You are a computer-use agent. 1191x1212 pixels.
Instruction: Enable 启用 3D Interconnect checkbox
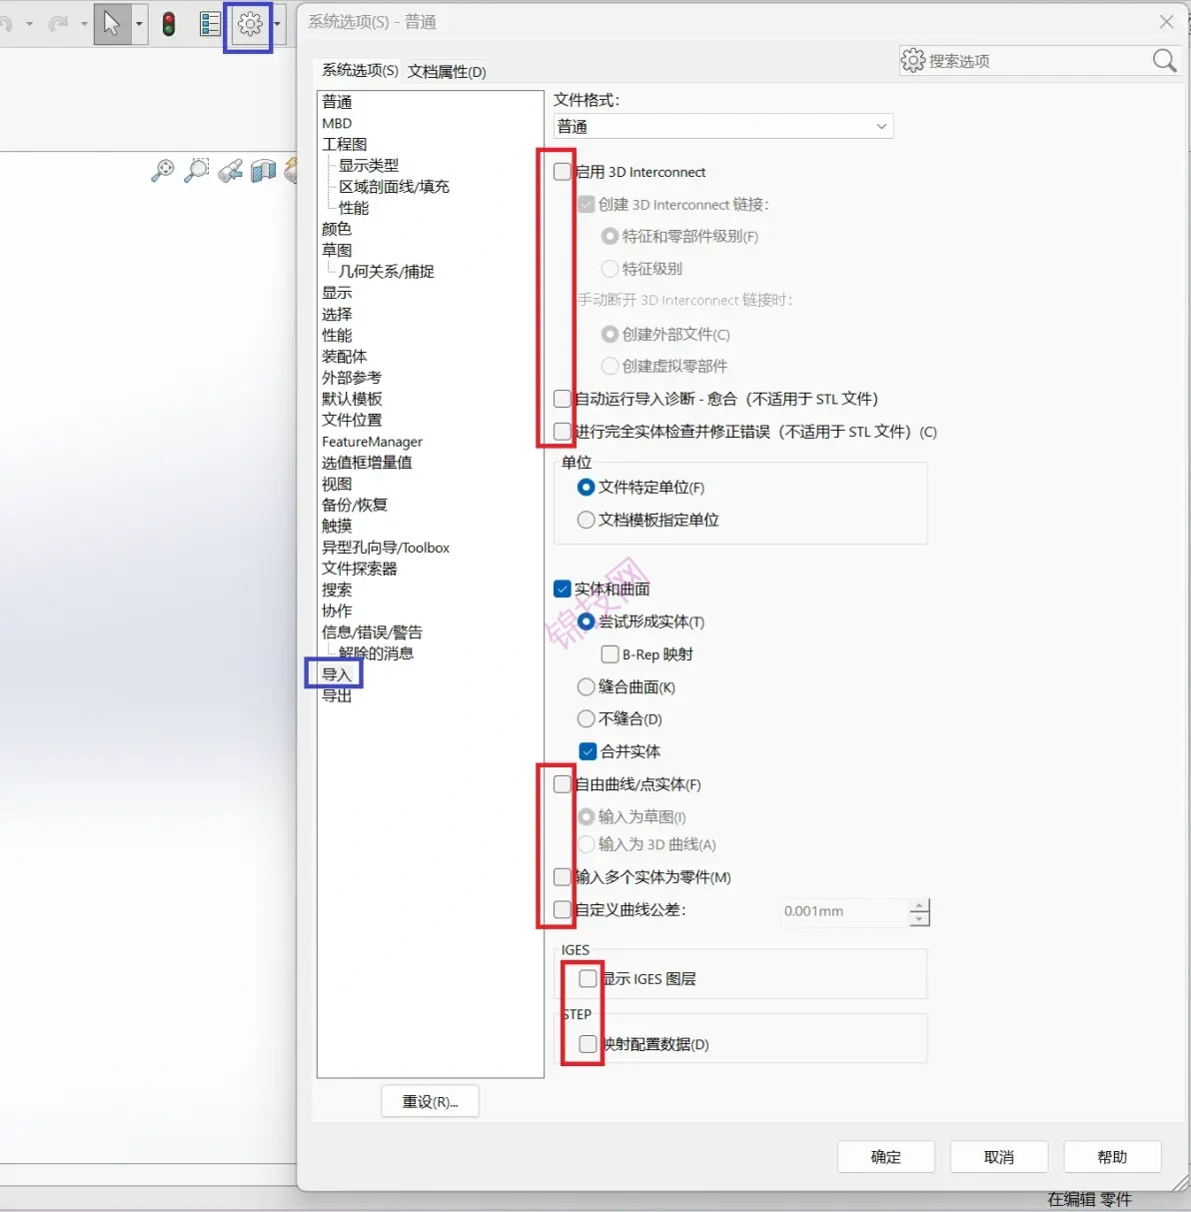pyautogui.click(x=563, y=172)
